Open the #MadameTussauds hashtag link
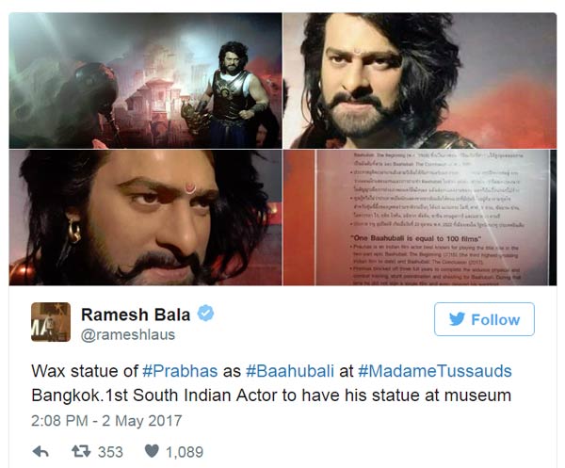The image size is (565, 468). click(434, 371)
